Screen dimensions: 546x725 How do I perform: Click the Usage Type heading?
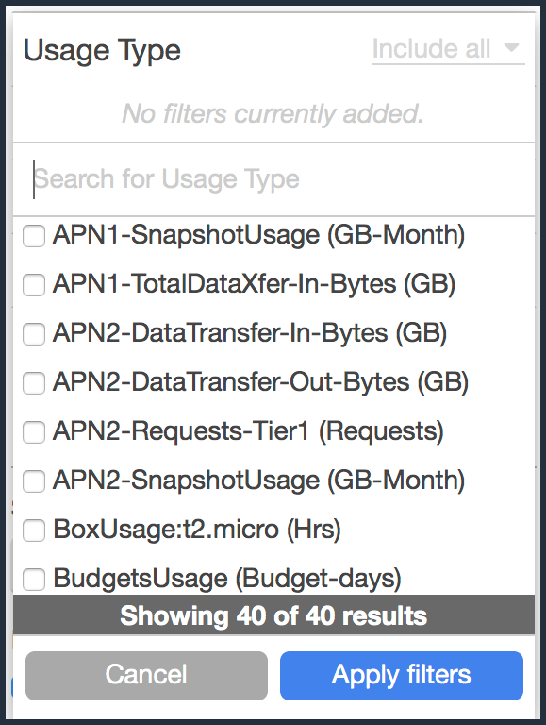102,51
